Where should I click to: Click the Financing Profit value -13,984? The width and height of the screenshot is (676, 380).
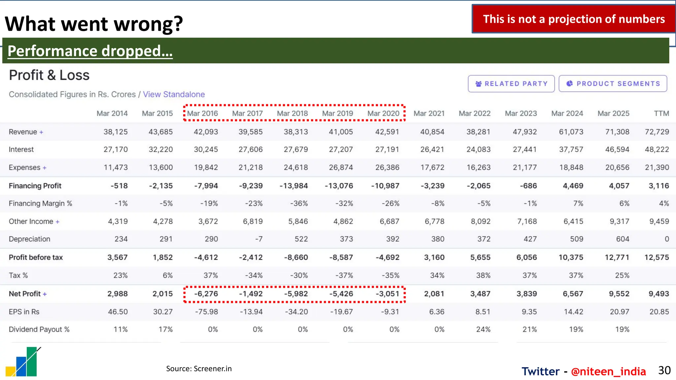pos(294,186)
